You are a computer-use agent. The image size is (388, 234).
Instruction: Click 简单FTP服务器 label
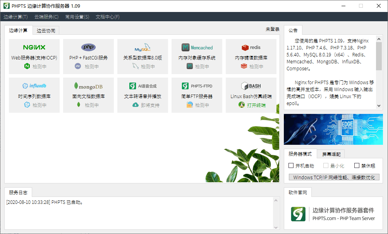pyautogui.click(x=197, y=96)
